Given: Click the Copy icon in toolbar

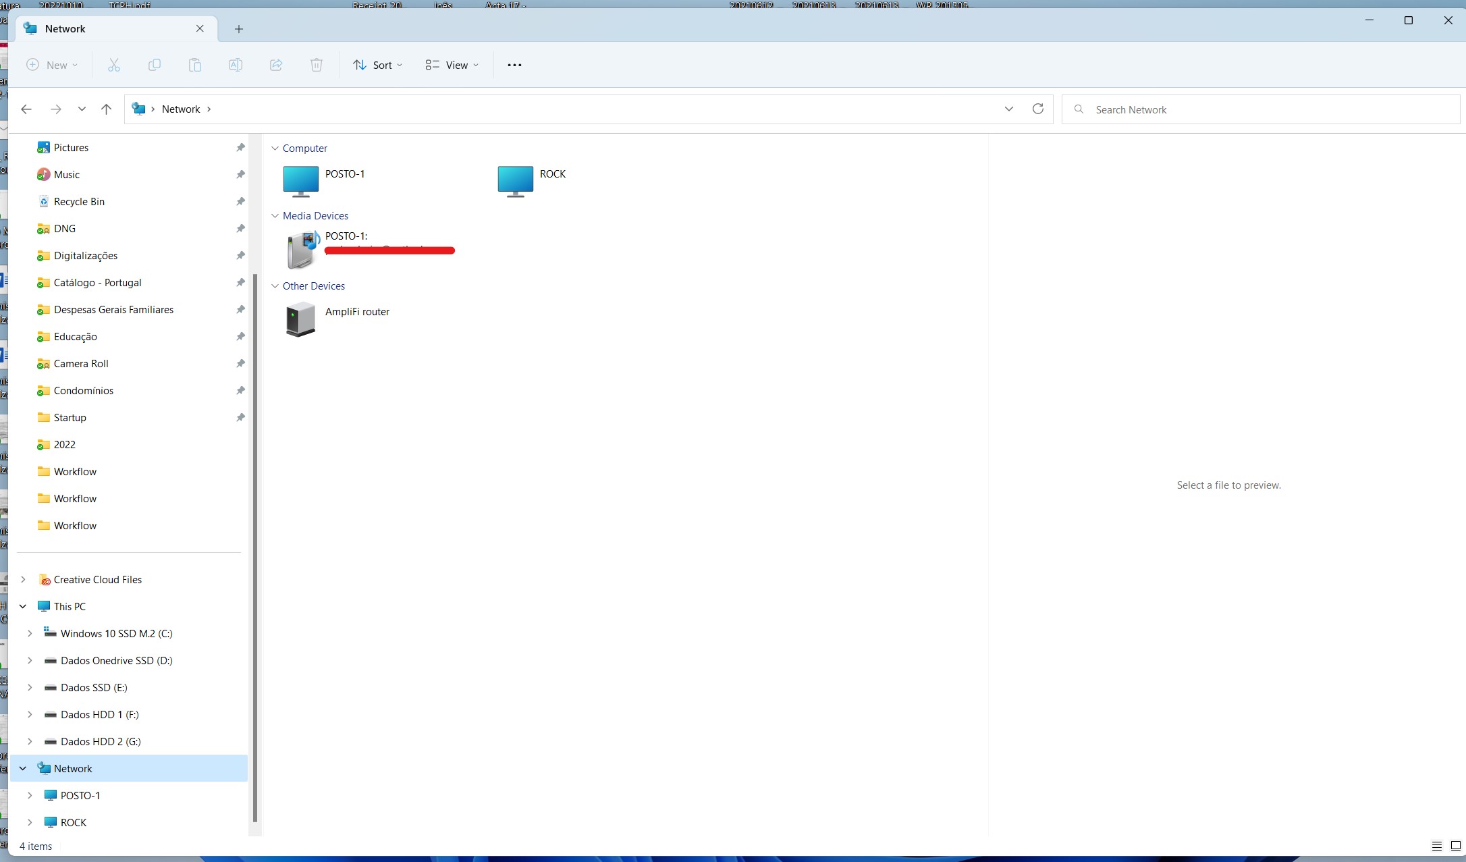Looking at the screenshot, I should (154, 65).
